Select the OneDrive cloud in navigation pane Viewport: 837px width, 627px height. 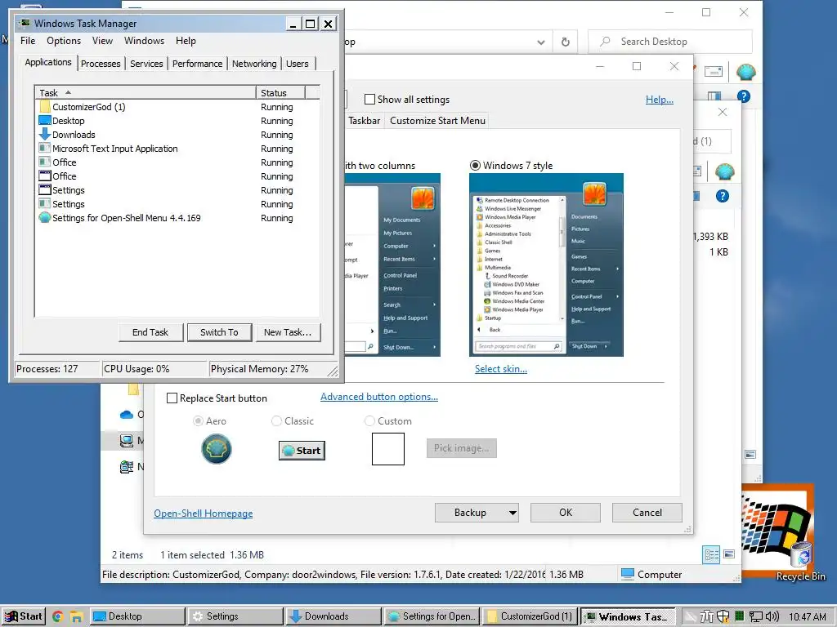(x=127, y=414)
